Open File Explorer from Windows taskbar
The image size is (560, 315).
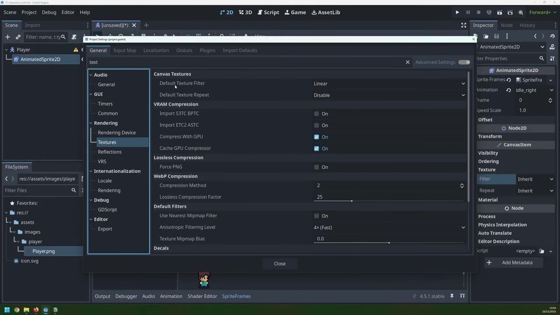pos(26,310)
